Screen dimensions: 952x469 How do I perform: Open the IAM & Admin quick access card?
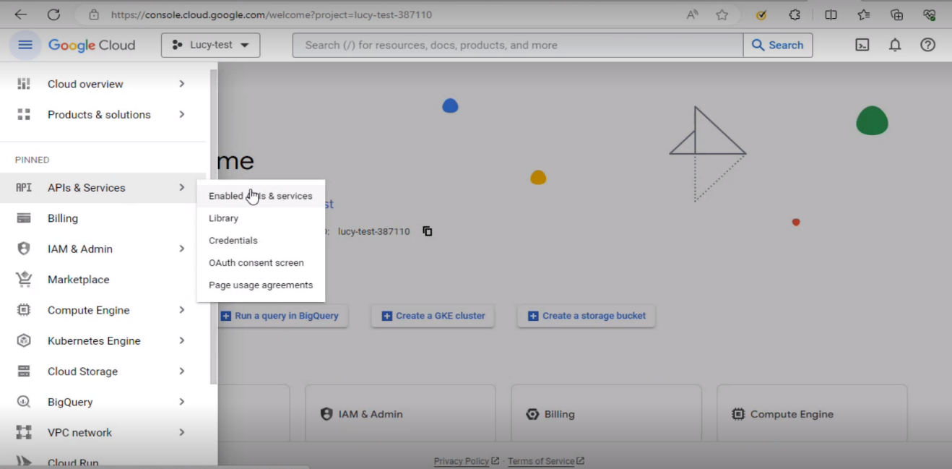(400, 414)
